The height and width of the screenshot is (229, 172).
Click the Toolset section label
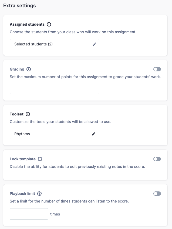pyautogui.click(x=17, y=114)
